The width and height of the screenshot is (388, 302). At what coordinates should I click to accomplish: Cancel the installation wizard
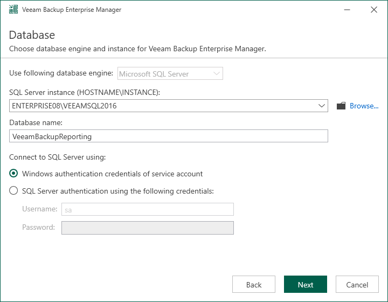(x=357, y=284)
